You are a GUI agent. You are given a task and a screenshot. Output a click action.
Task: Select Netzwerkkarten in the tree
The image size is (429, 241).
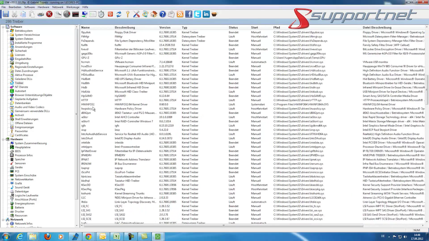[24, 179]
